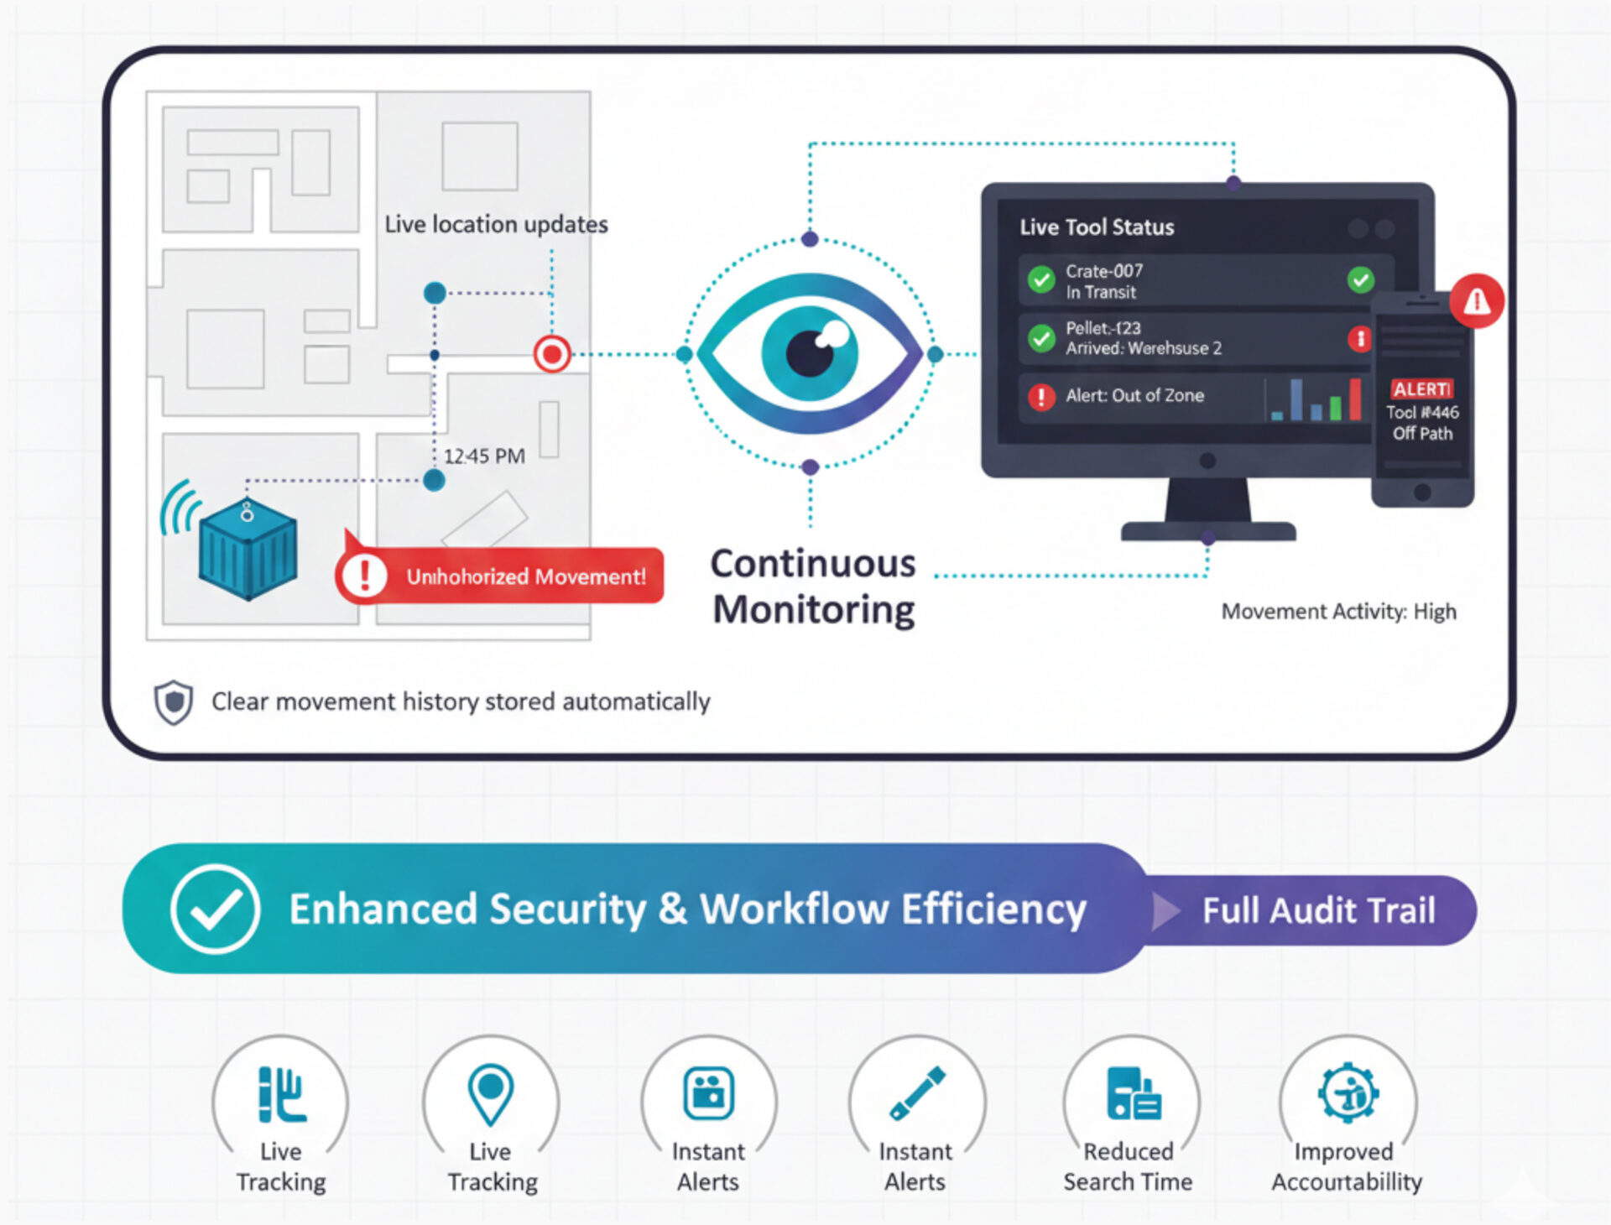
Task: Click the pen-shaped Instant Alerts icon
Action: click(917, 1093)
